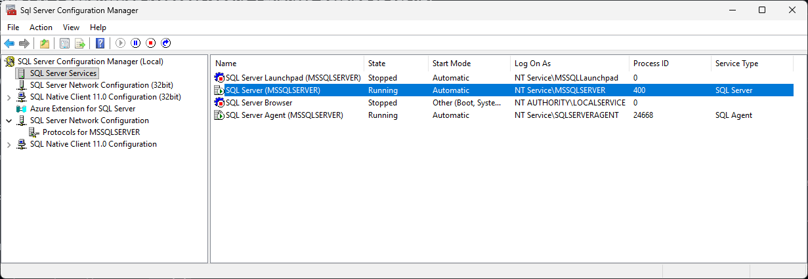Click the SQL Server Services tree icon
This screenshot has width=808, height=279.
tap(22, 73)
